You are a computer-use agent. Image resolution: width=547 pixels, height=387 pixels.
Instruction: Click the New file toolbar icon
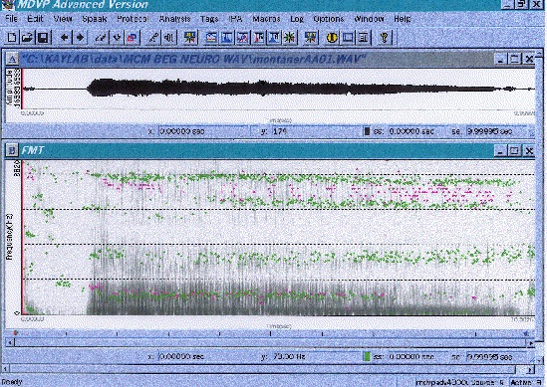[12, 37]
